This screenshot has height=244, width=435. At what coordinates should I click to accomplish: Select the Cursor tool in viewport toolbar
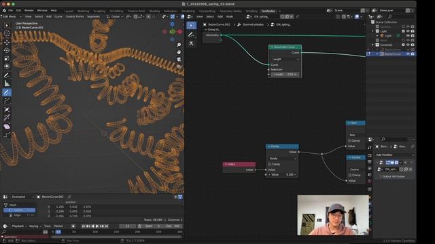[7, 33]
